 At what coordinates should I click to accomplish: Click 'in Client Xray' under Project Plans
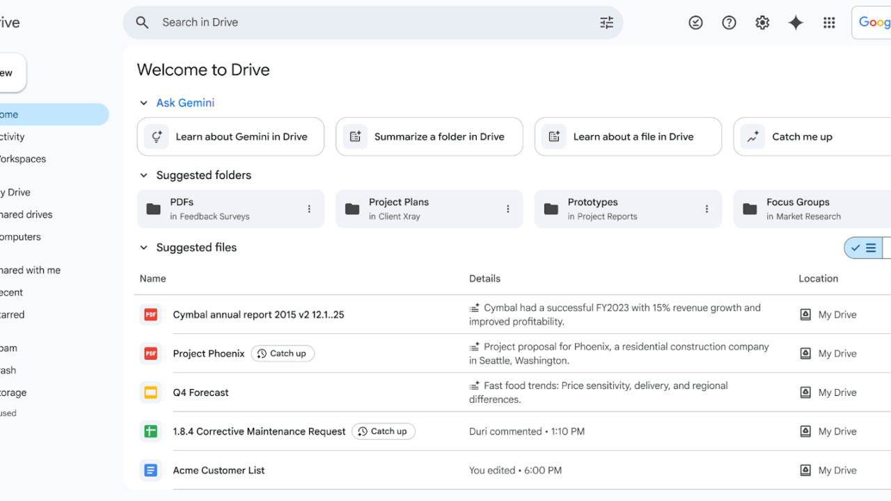pos(395,216)
